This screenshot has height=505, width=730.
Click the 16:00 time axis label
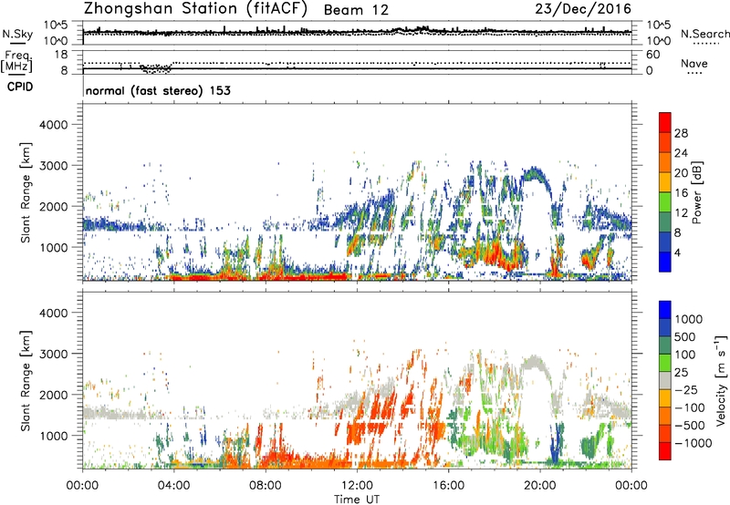click(448, 486)
